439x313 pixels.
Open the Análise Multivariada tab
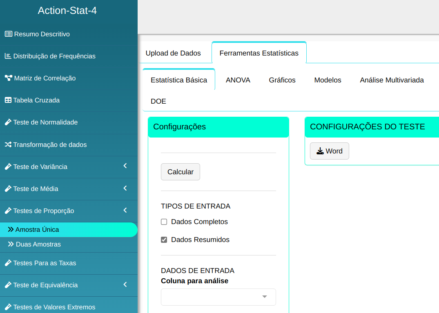[392, 80]
